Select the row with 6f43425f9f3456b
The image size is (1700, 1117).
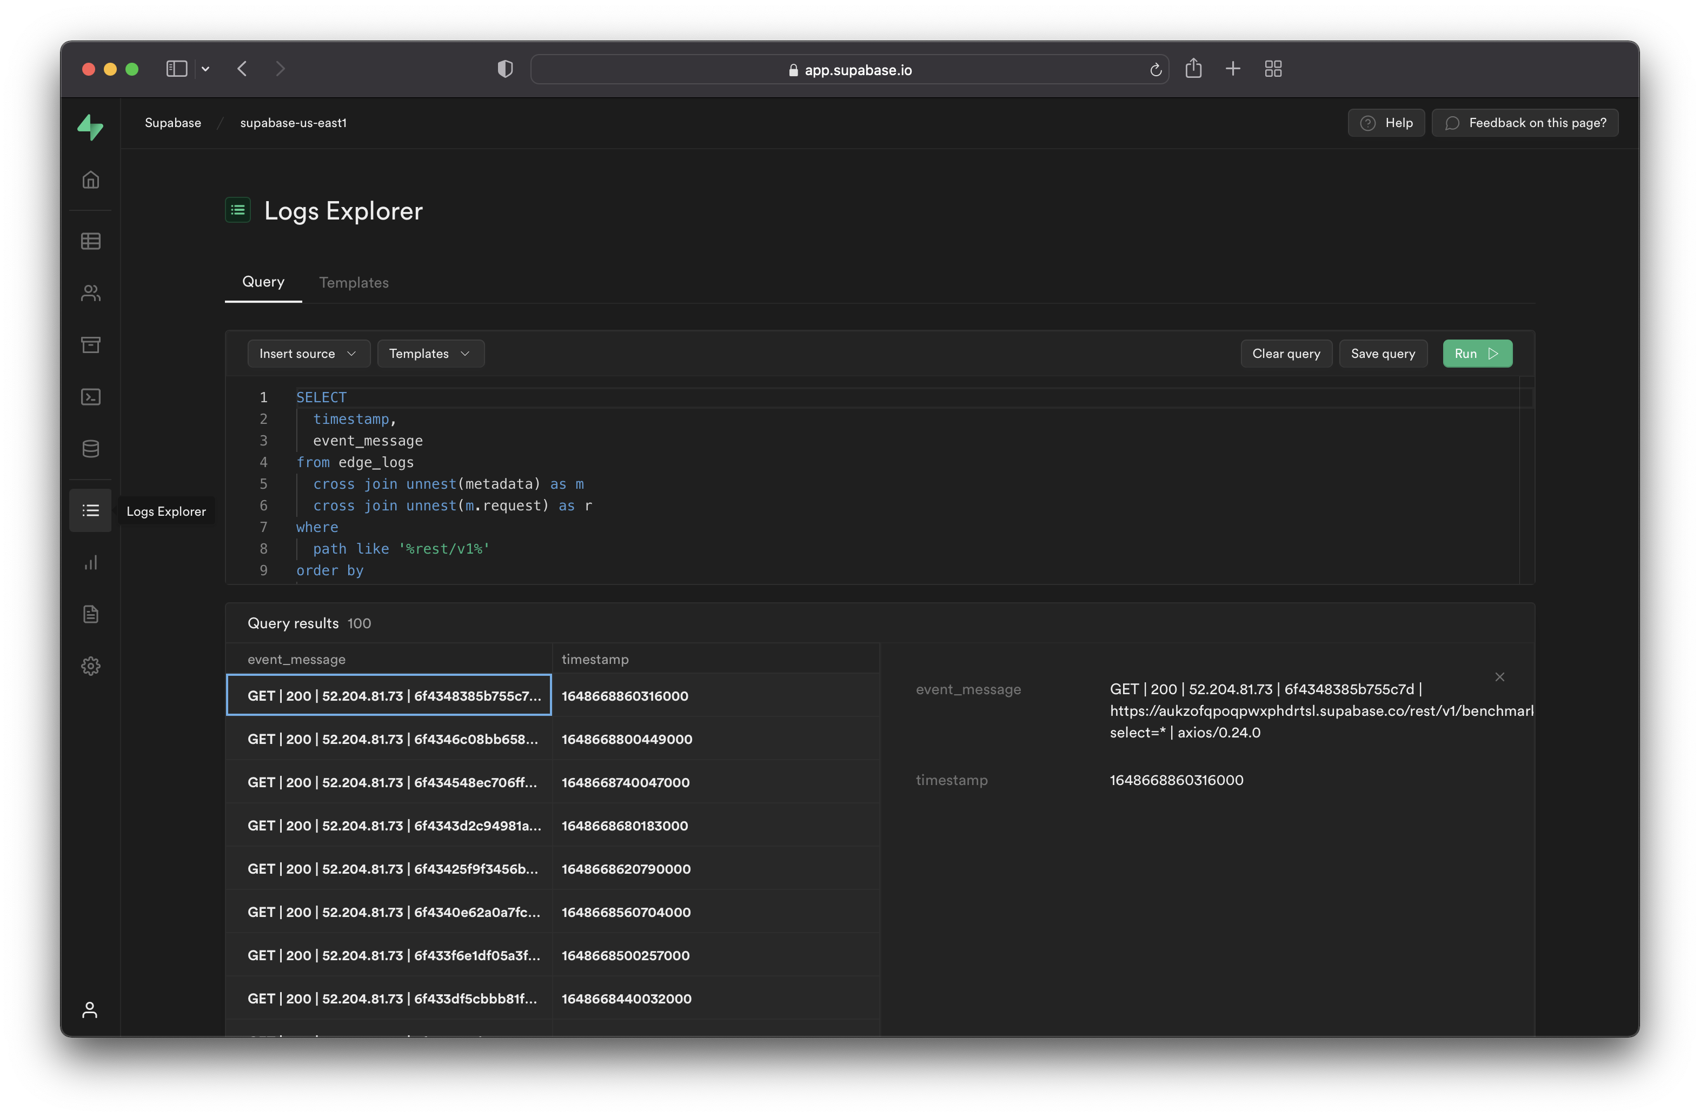click(389, 868)
